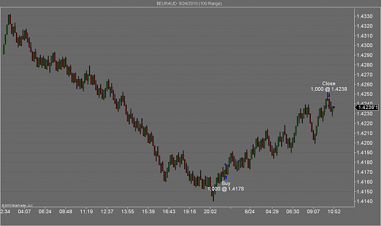Click the 15:39 time axis label

148,211
